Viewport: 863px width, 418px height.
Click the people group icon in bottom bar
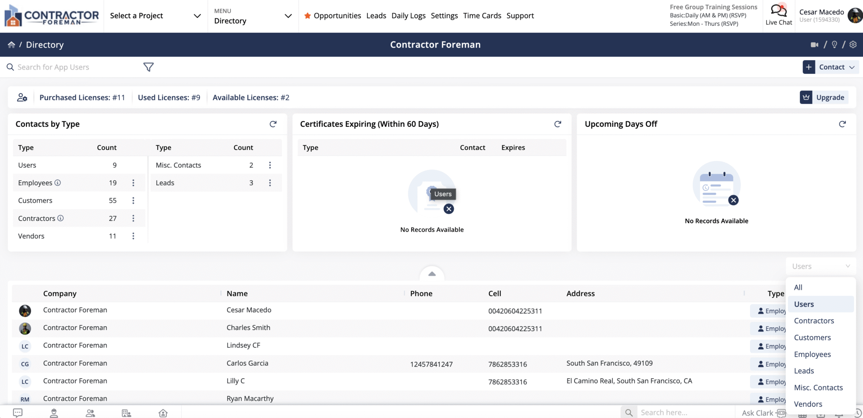[x=90, y=413]
